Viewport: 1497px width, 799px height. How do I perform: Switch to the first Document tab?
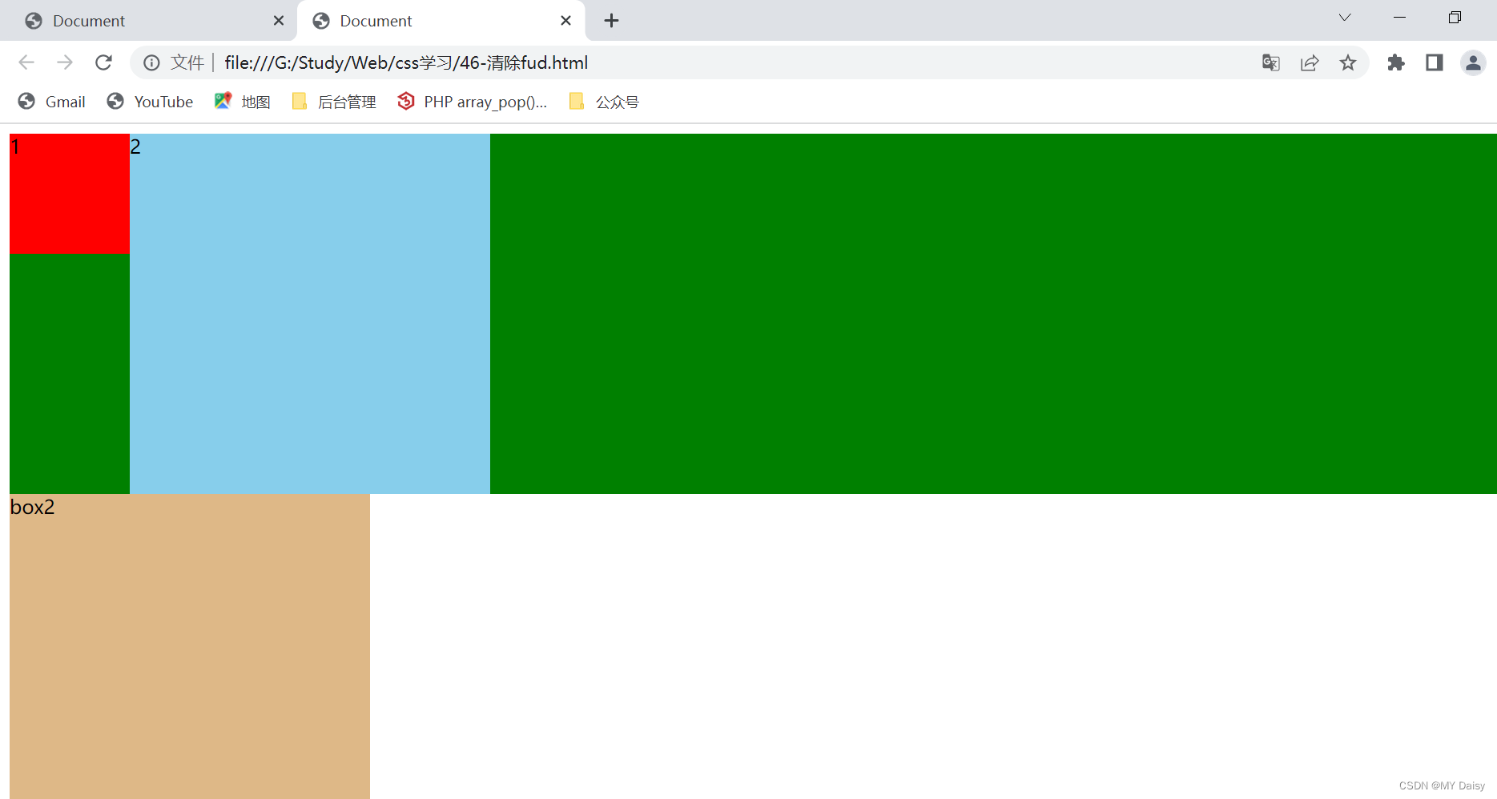tap(148, 21)
